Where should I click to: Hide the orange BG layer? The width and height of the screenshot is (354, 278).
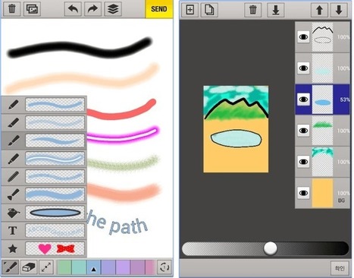[x=303, y=193]
